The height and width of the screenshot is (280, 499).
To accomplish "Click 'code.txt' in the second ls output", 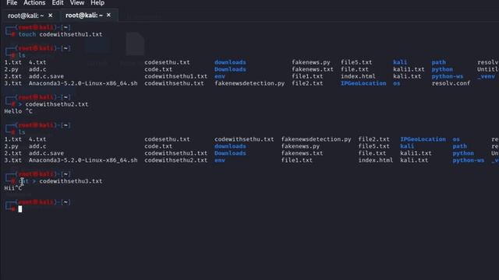I will (x=158, y=146).
